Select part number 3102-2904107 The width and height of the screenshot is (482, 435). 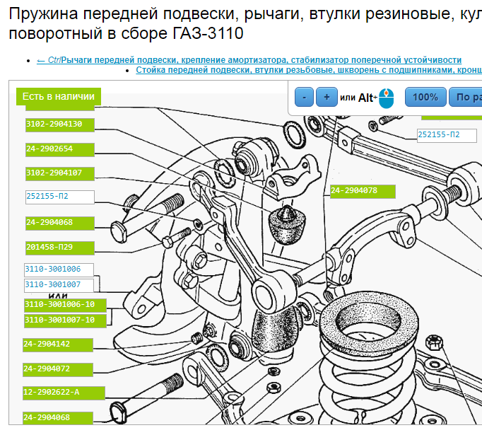(x=60, y=173)
